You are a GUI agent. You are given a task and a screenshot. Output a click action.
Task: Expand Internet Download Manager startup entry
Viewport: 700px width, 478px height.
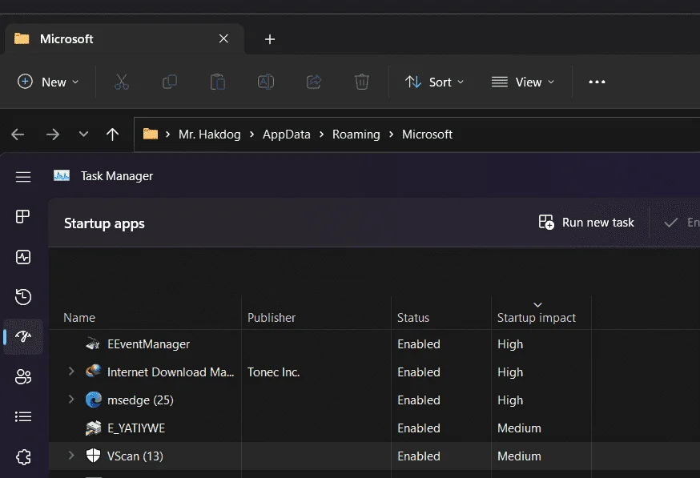point(71,372)
